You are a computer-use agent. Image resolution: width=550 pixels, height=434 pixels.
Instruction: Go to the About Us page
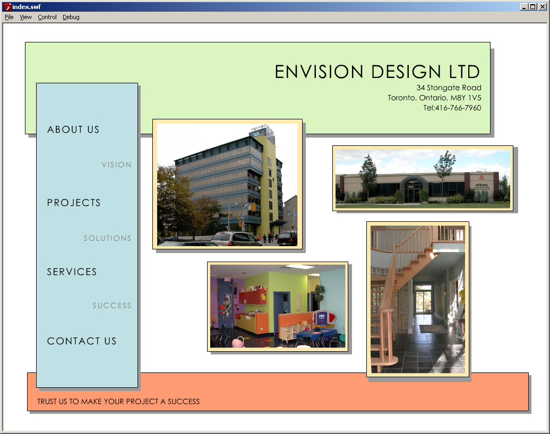(73, 129)
